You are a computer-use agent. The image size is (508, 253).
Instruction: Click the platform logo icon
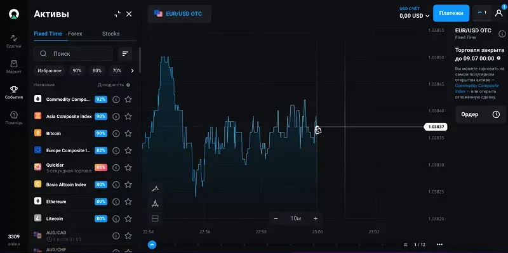point(14,14)
